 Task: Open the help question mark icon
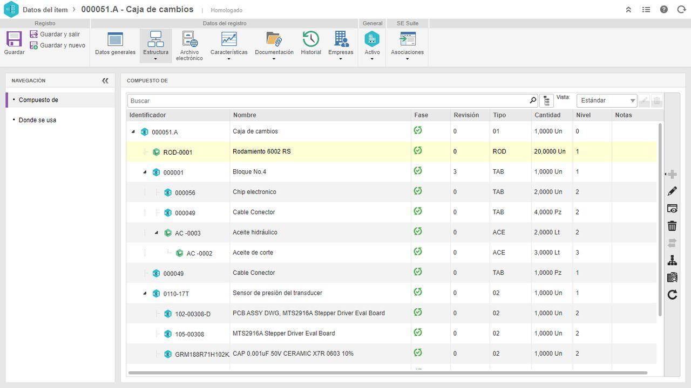pos(664,10)
